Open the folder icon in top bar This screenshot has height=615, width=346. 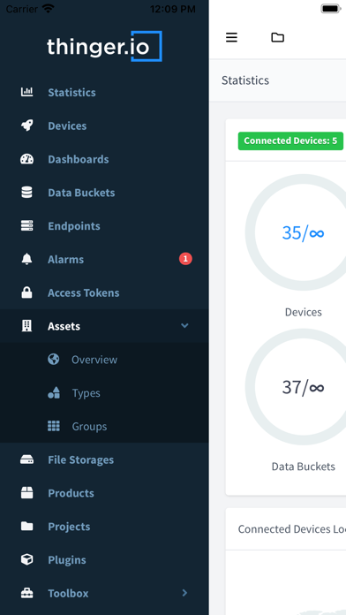[x=277, y=37]
